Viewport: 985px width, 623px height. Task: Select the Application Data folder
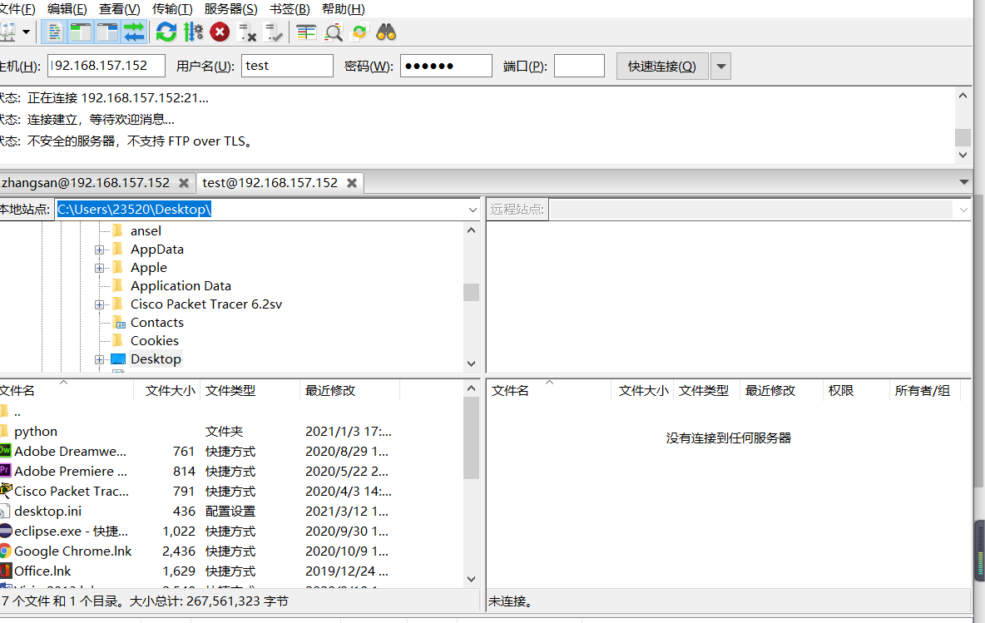click(181, 286)
